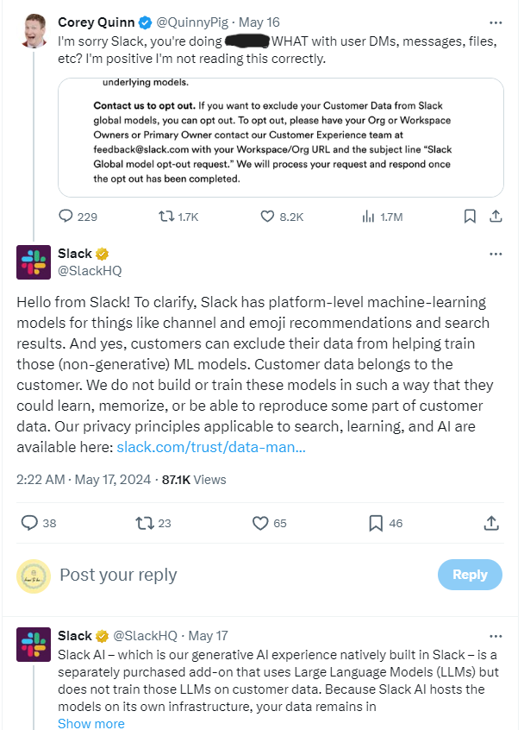Retweet Corey Quinn's post with 1.7K reposts
Viewport: 524px width, 730px height.
click(178, 217)
